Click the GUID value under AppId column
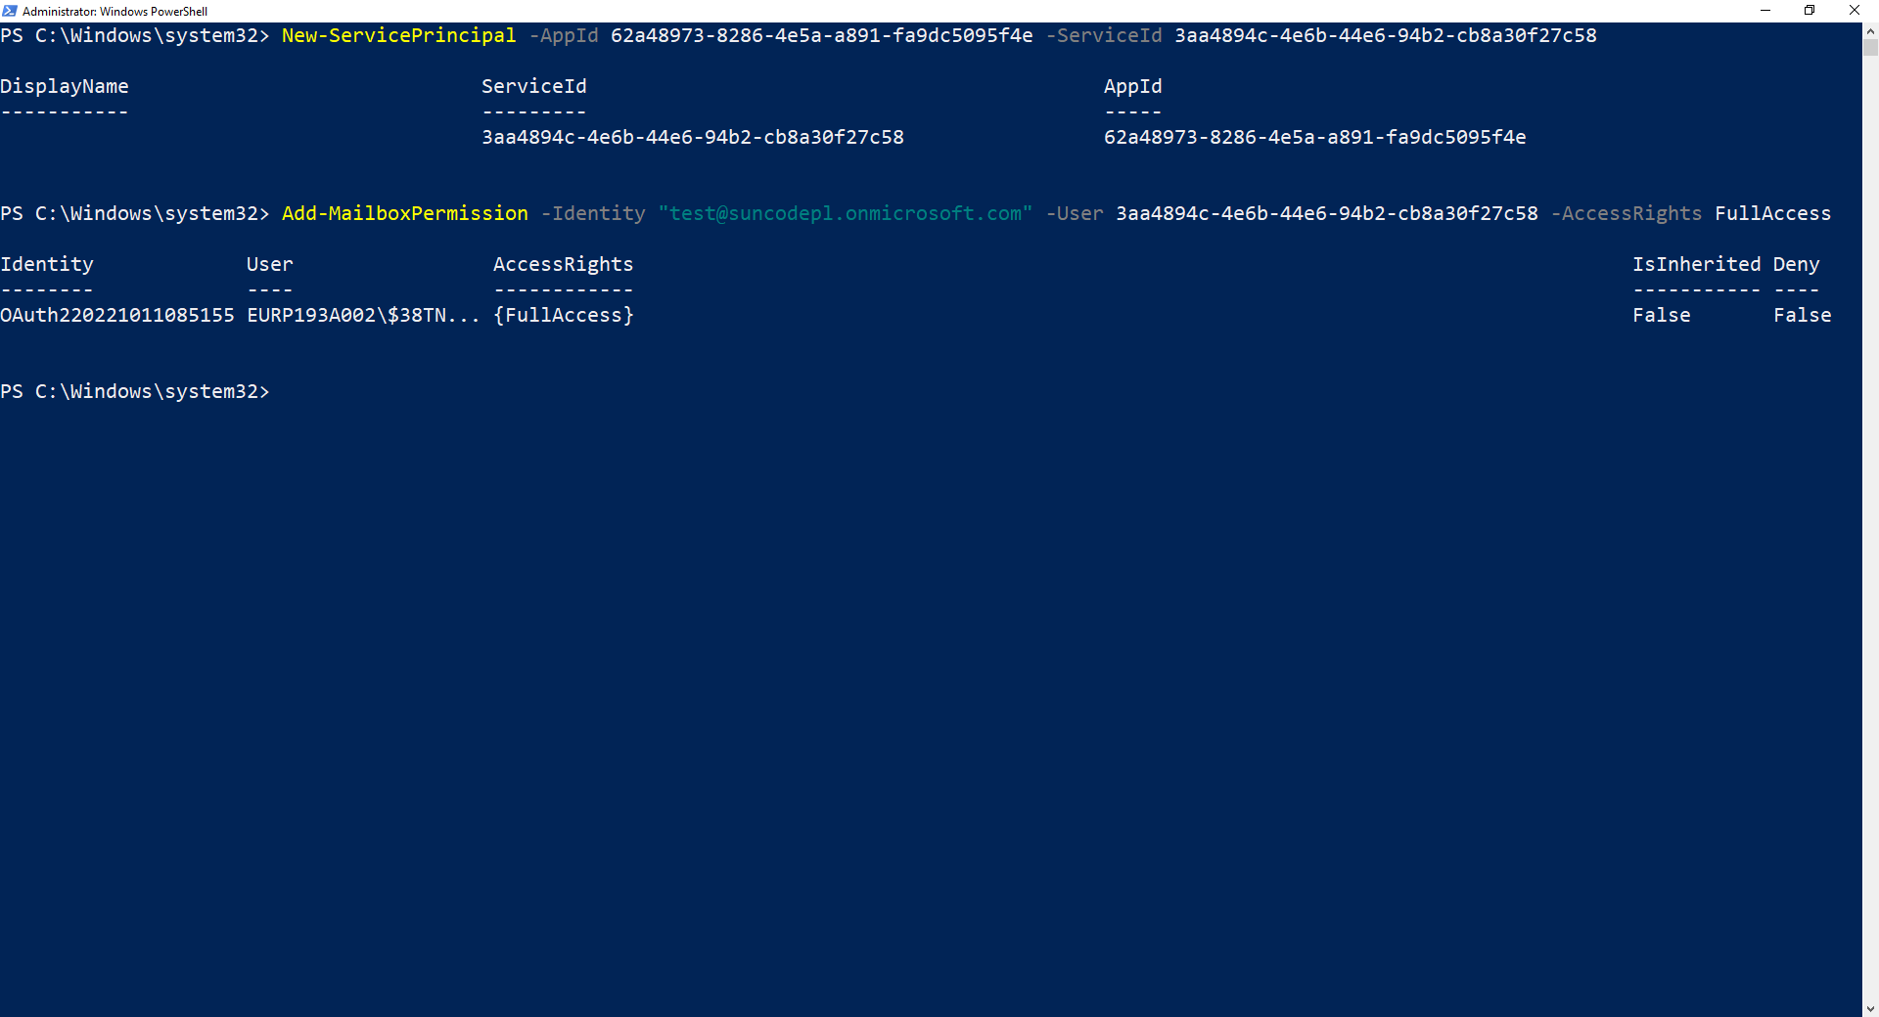The width and height of the screenshot is (1879, 1017). pyautogui.click(x=1314, y=138)
